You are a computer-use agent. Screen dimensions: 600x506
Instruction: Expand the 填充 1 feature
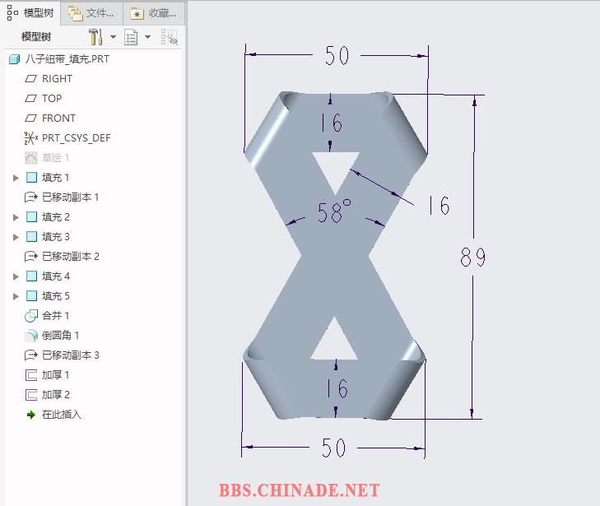16,178
